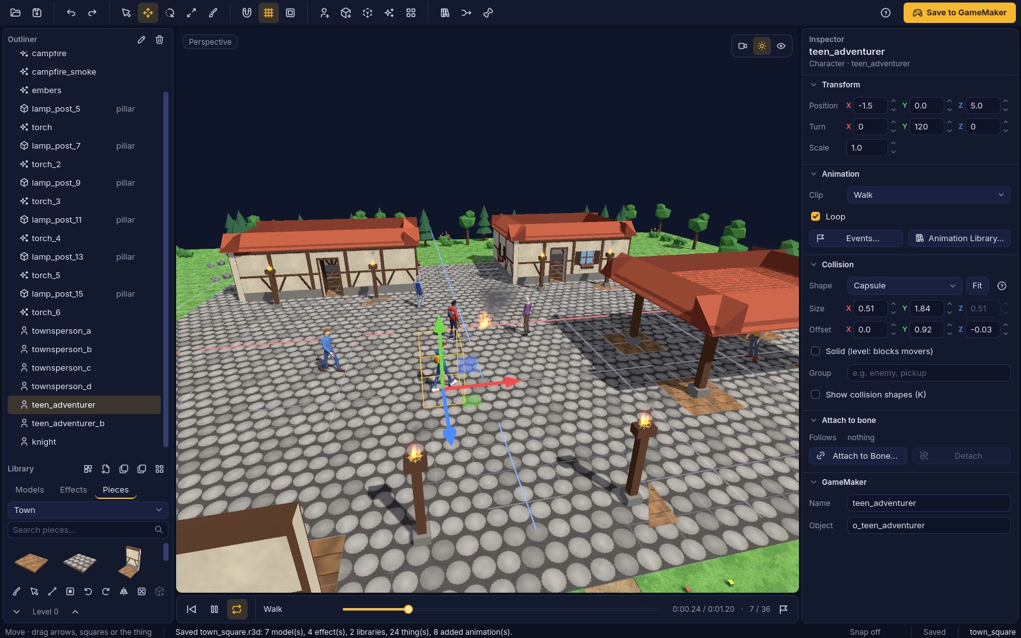The image size is (1021, 638).
Task: Undo the last action
Action: [x=71, y=13]
